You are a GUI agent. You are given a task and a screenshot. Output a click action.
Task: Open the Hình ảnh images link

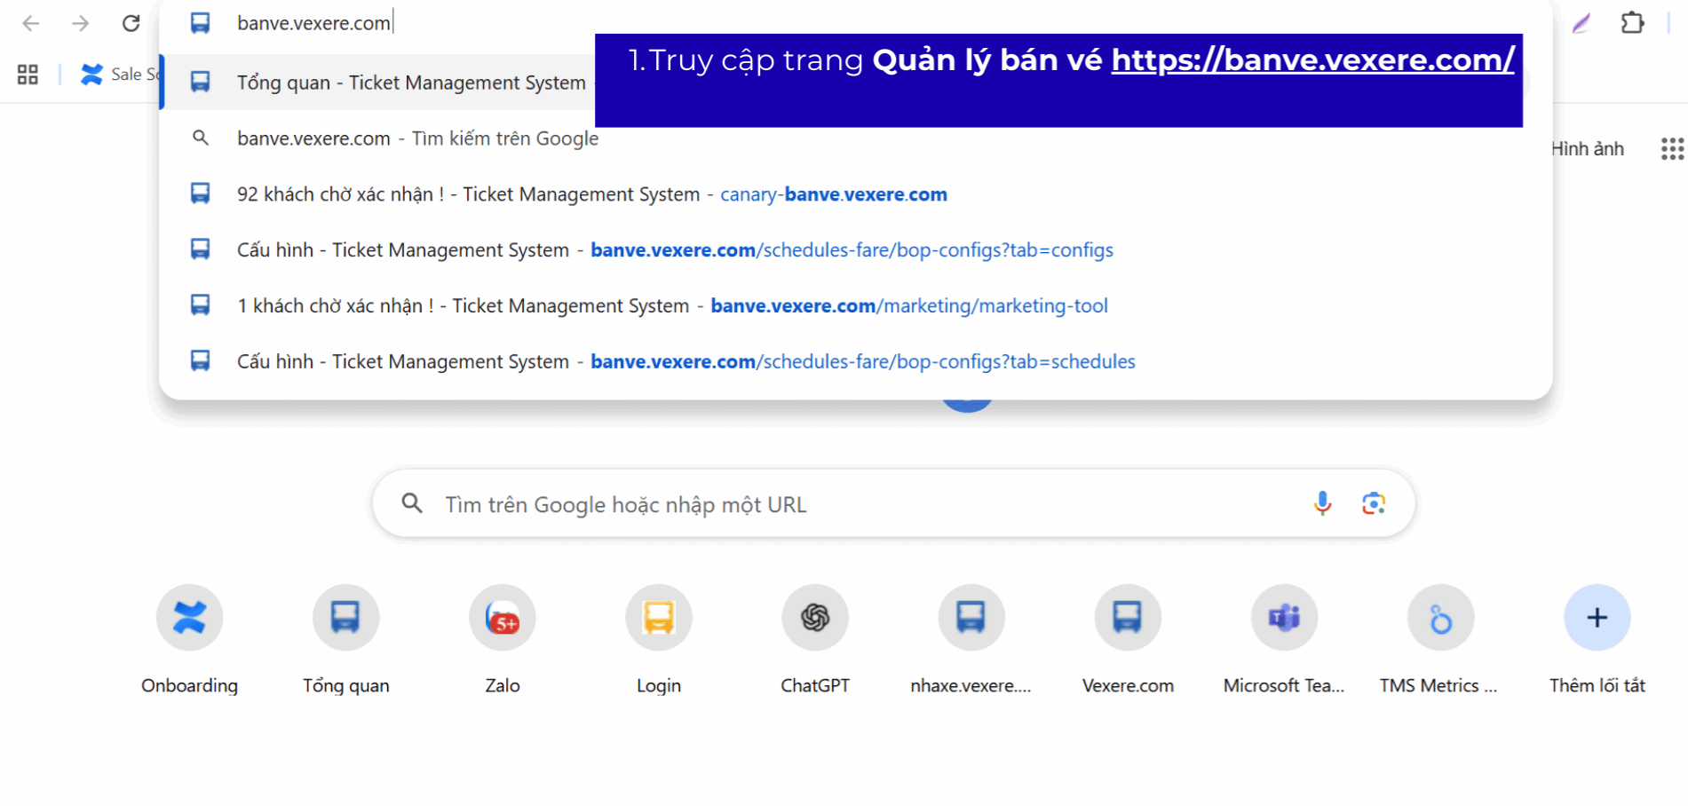[1587, 149]
